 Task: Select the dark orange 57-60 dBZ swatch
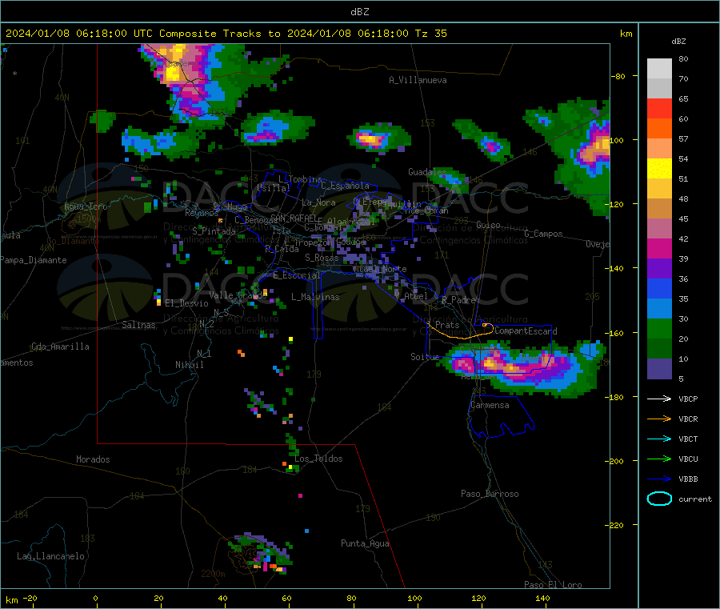(659, 129)
